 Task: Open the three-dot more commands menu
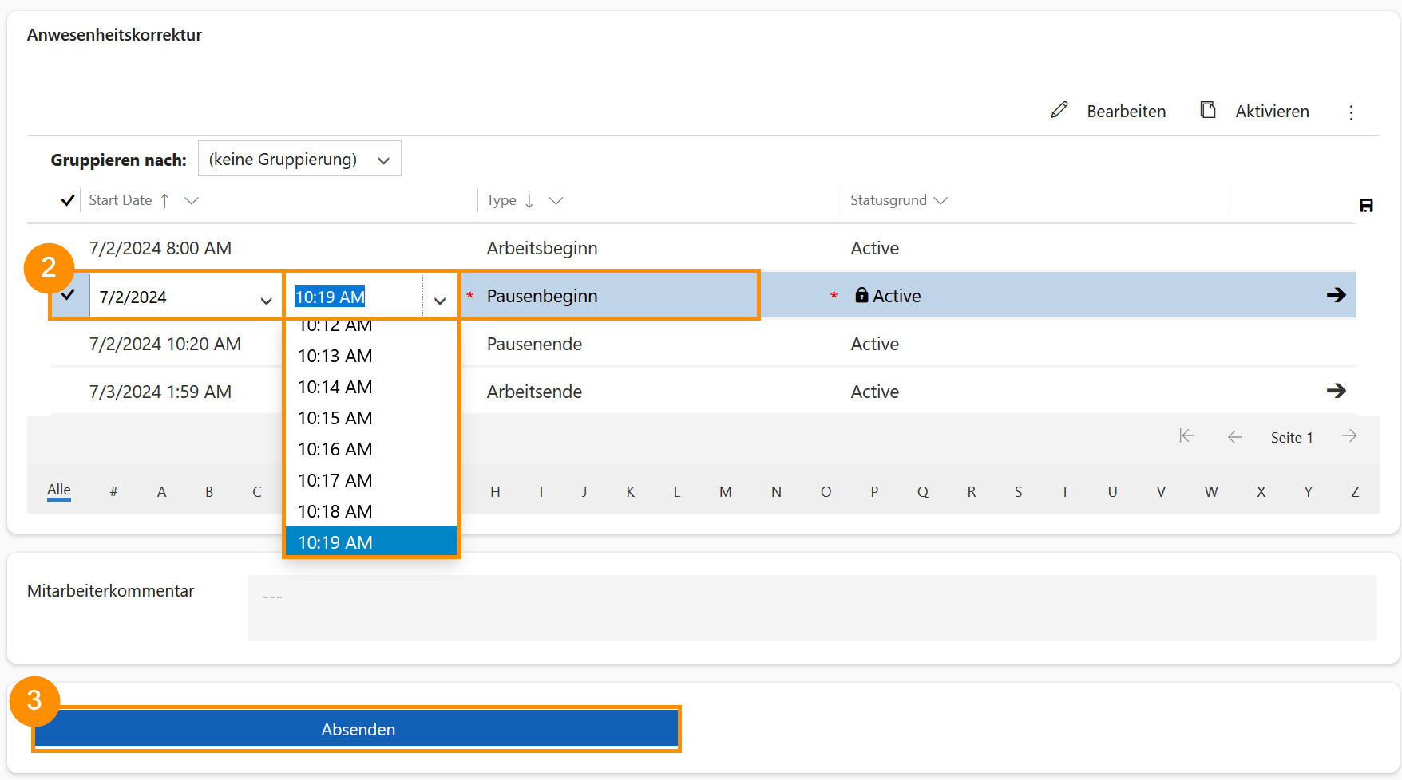coord(1351,112)
